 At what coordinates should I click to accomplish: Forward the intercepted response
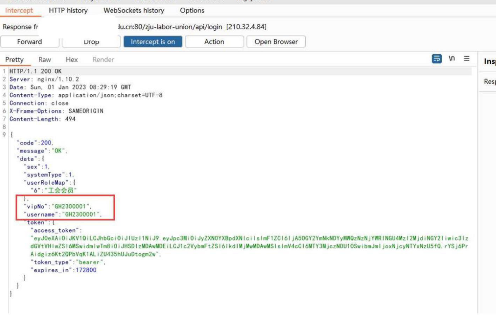(29, 42)
